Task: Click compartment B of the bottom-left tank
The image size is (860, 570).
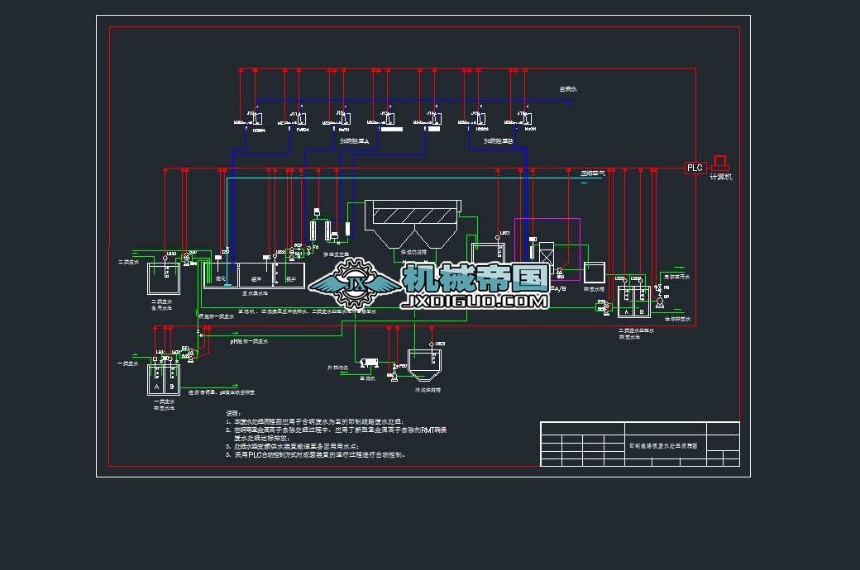Action: point(172,379)
